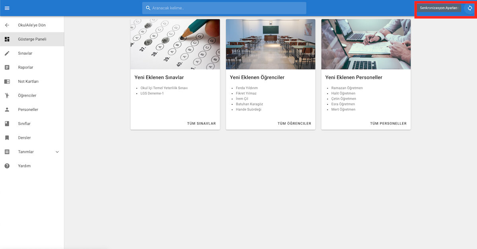Open Tanımlar from the sidebar
This screenshot has width=477, height=249.
32,152
